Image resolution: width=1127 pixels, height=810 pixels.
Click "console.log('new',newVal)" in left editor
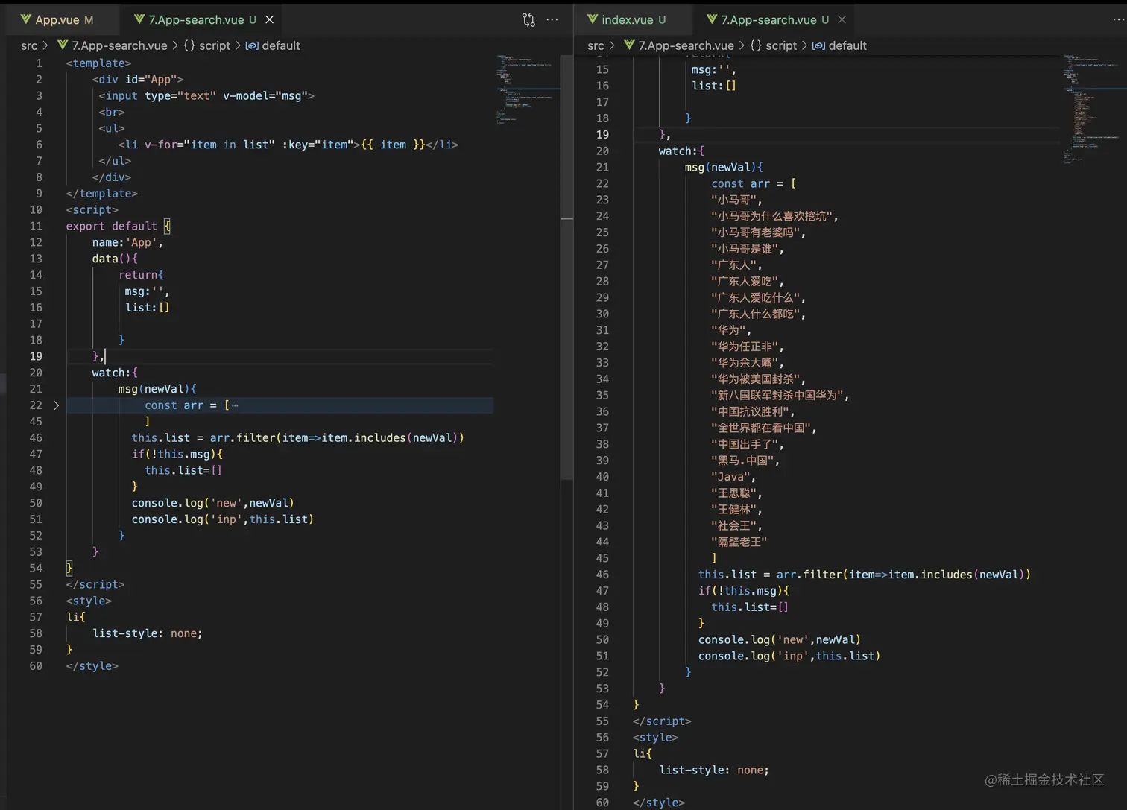click(x=213, y=503)
